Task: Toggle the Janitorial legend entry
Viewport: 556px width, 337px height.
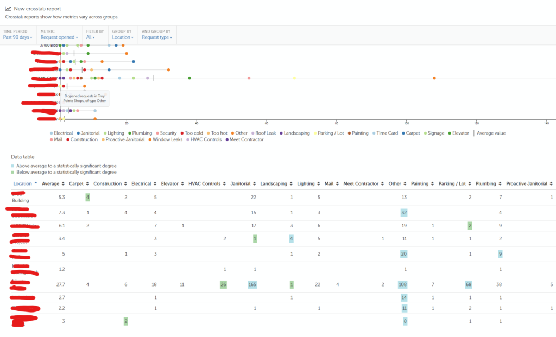Action: pos(89,133)
